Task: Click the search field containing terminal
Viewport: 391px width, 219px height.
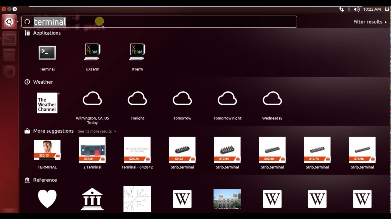Action: tap(159, 22)
